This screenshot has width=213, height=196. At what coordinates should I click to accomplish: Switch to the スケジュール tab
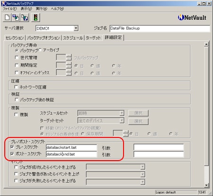point(73,38)
